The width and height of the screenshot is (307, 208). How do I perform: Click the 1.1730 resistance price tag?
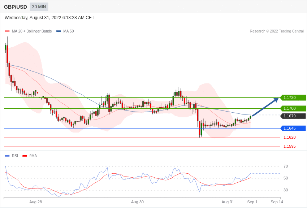coord(293,97)
